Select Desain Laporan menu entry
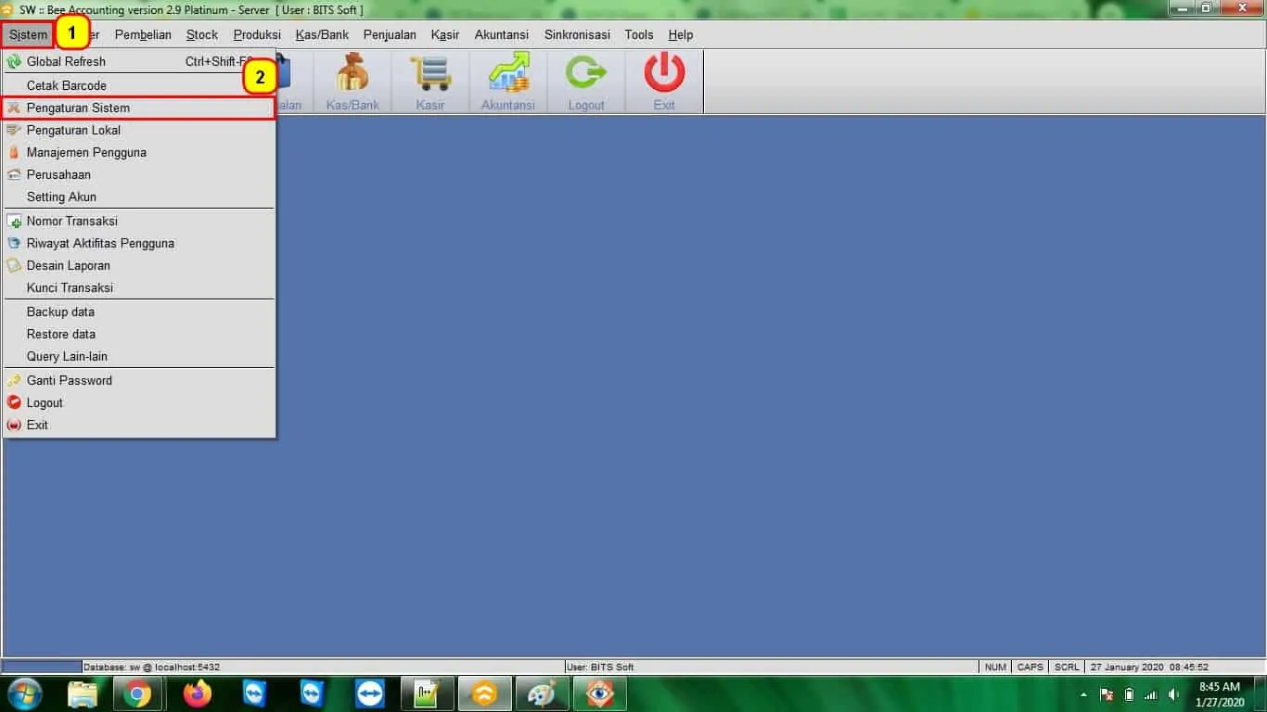Screen dimensions: 1267x712 coord(139,265)
